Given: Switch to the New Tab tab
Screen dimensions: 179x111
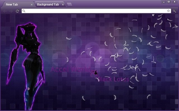Looking at the screenshot, I should click(x=18, y=4).
